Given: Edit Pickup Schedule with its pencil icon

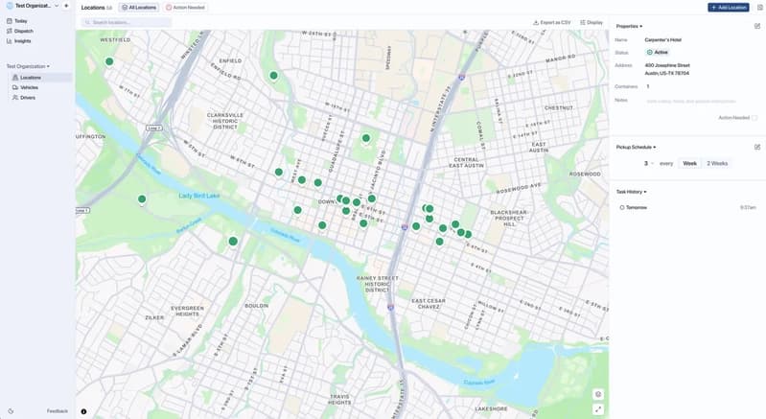Looking at the screenshot, I should pyautogui.click(x=757, y=147).
